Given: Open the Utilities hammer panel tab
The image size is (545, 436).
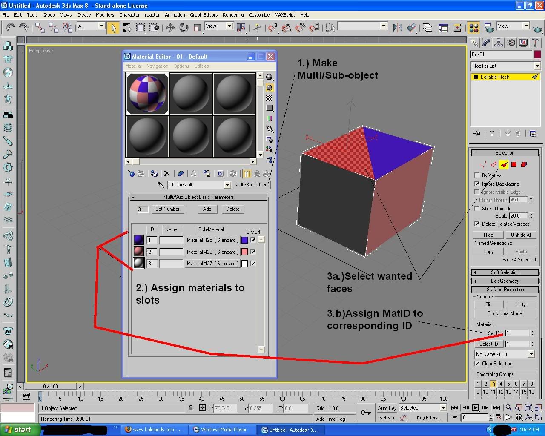Looking at the screenshot, I should pyautogui.click(x=535, y=43).
